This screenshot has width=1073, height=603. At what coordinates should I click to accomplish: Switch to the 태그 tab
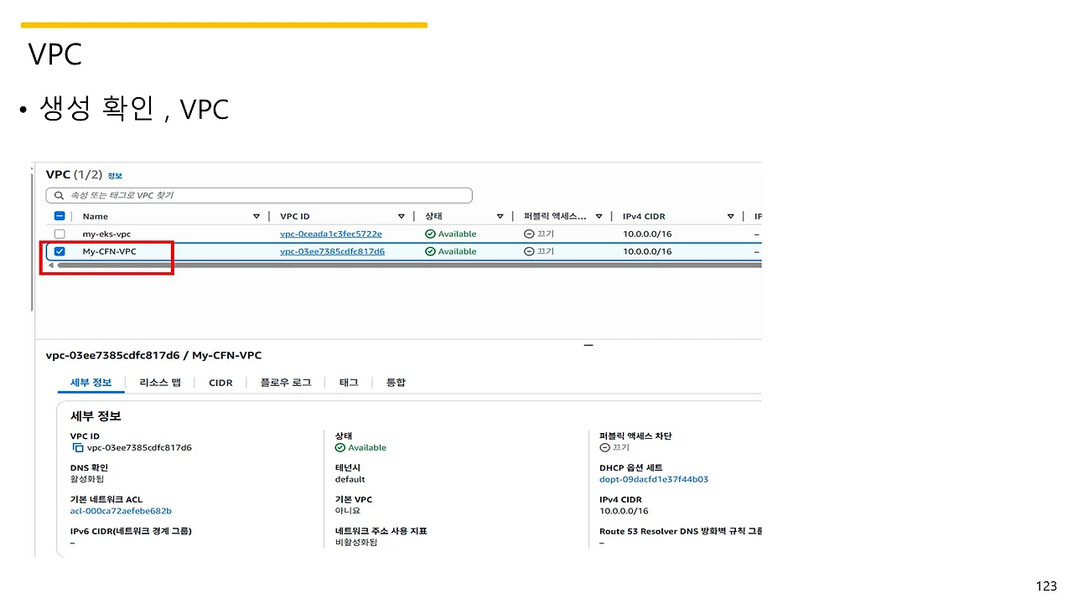coord(349,383)
